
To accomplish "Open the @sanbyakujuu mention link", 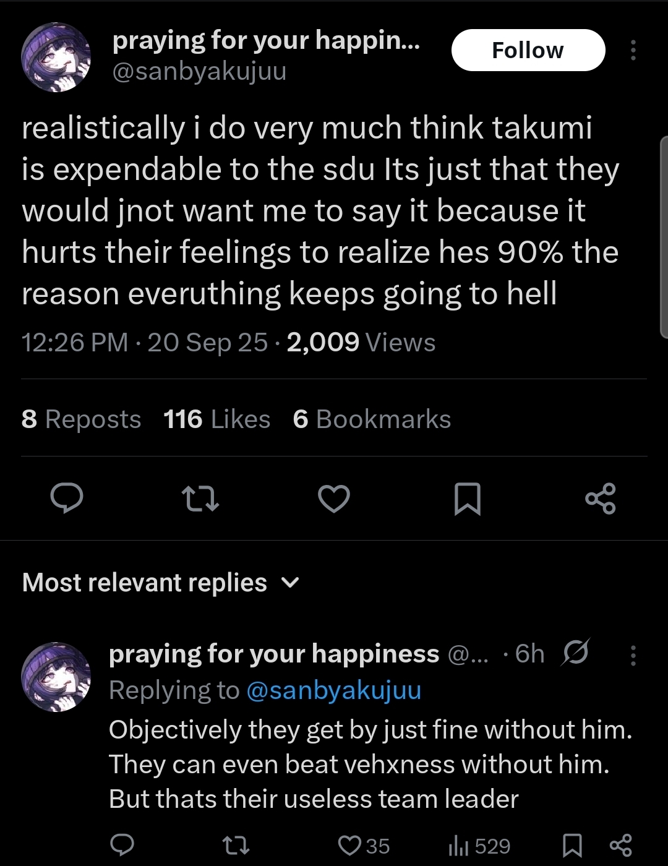I will coord(333,690).
